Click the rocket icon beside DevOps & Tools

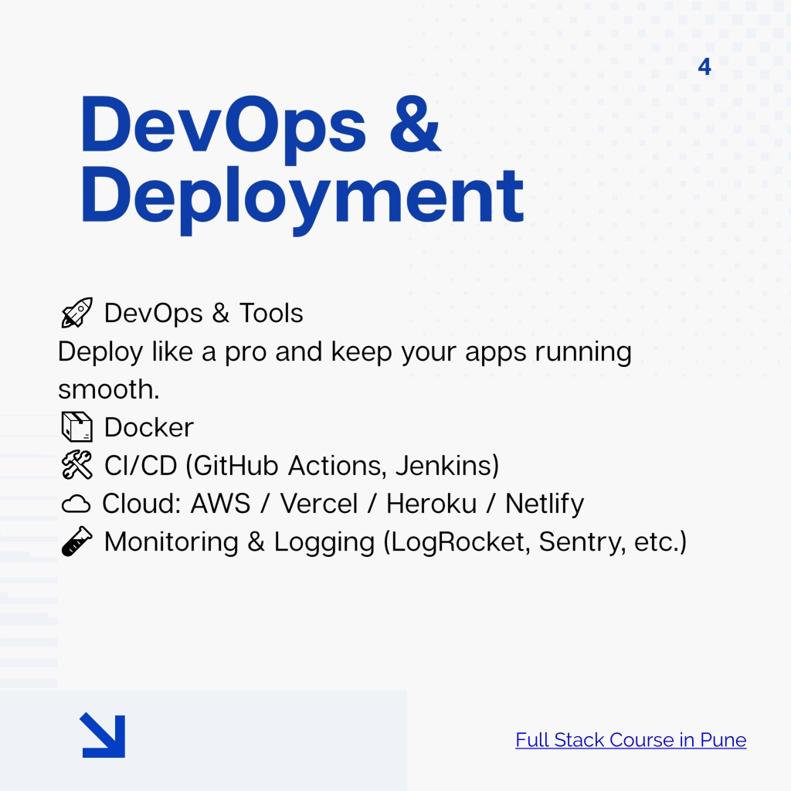tap(76, 313)
